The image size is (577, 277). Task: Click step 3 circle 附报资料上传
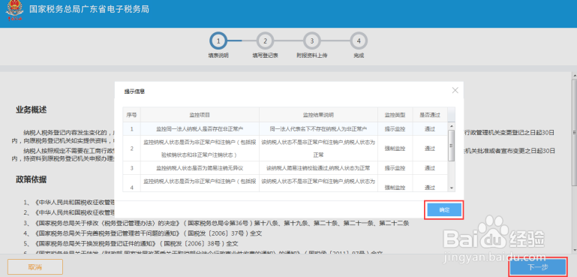click(311, 41)
